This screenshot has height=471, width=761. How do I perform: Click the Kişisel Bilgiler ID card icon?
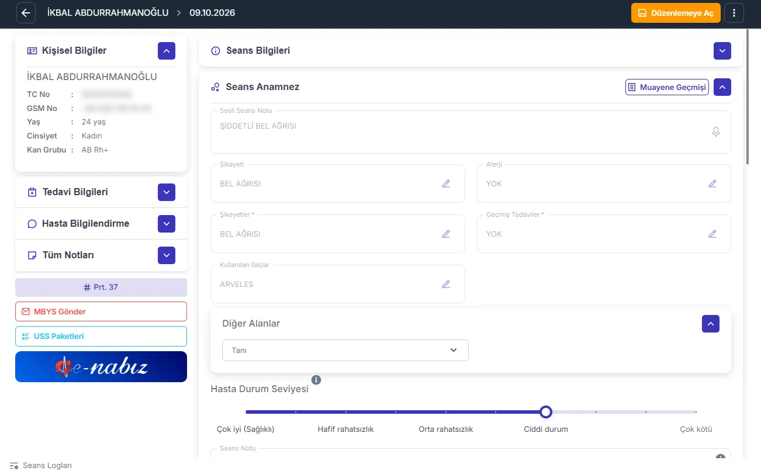(32, 51)
